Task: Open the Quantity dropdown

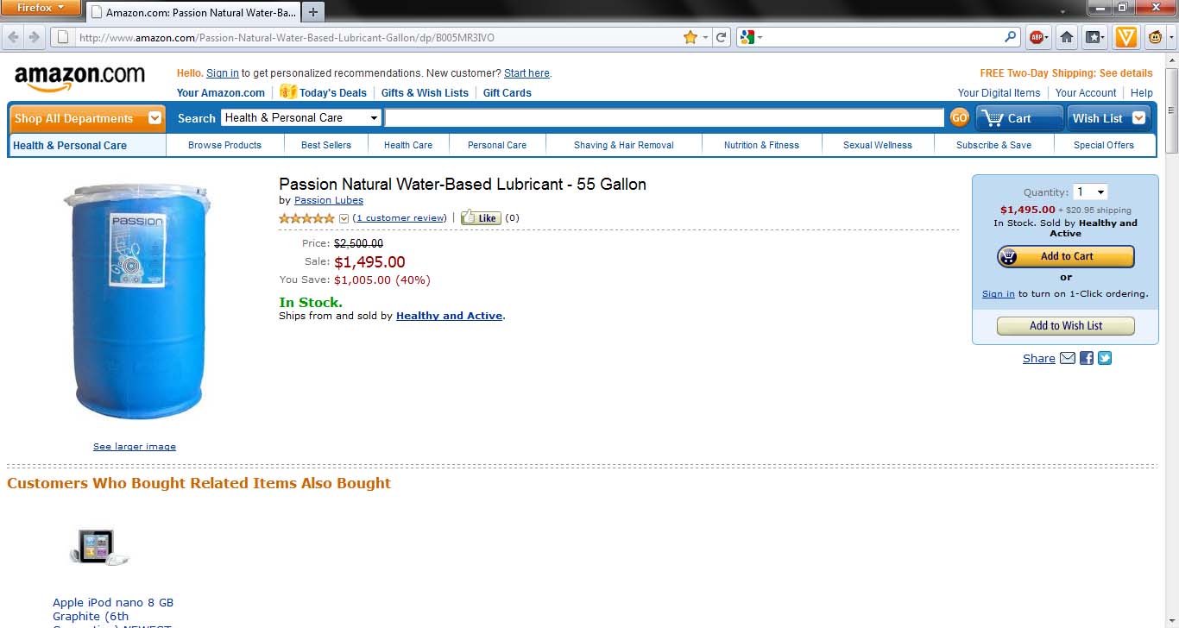Action: tap(1090, 192)
